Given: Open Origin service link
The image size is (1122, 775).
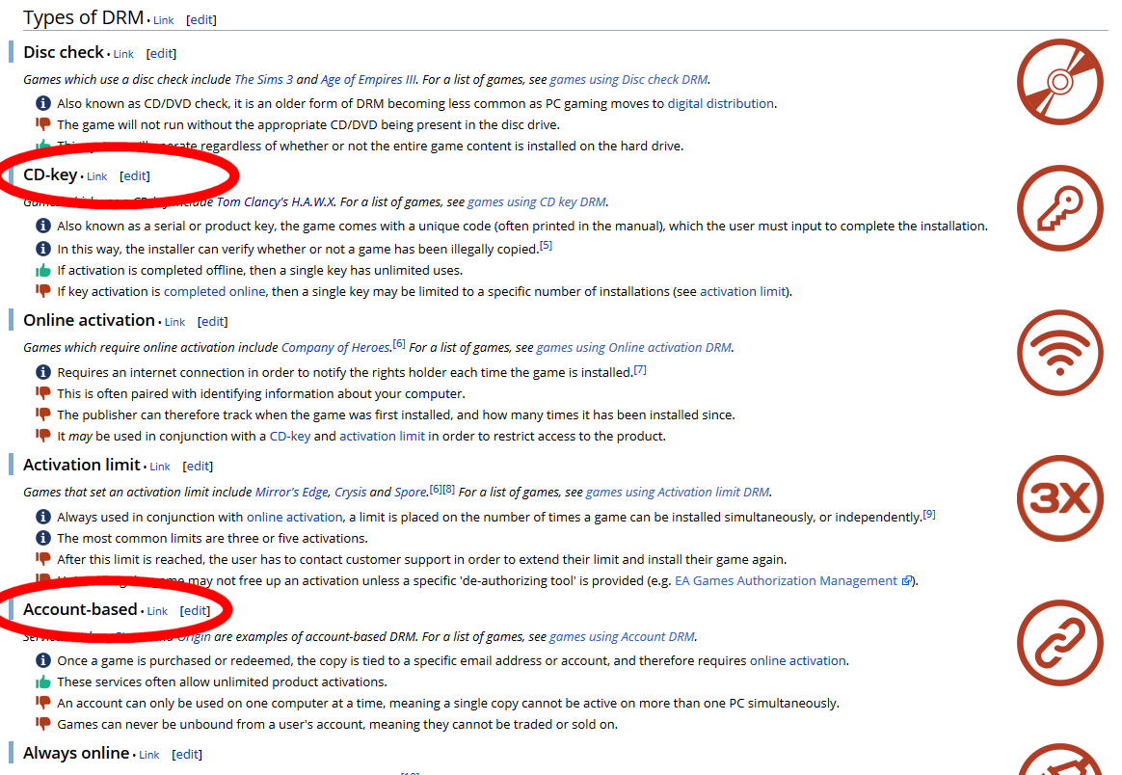Looking at the screenshot, I should point(194,636).
